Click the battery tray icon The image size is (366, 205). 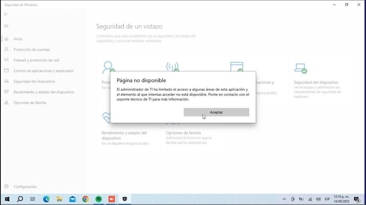point(301,199)
